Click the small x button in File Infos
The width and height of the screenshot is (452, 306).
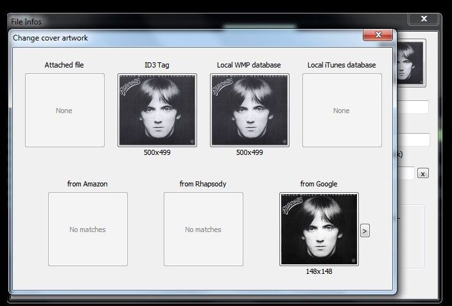pyautogui.click(x=423, y=174)
